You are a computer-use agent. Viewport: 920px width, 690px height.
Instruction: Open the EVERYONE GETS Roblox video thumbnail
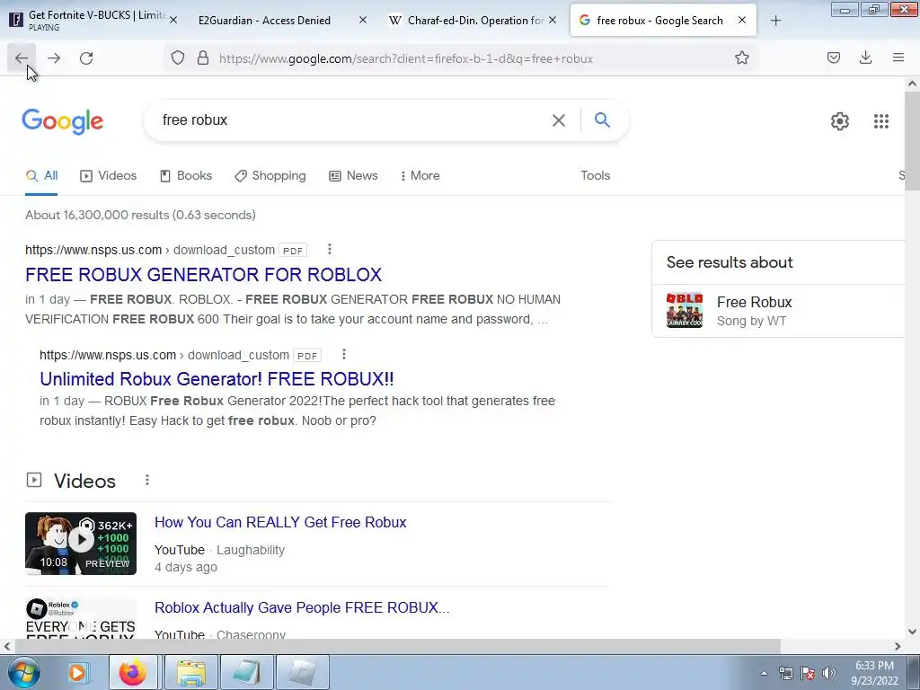81,618
